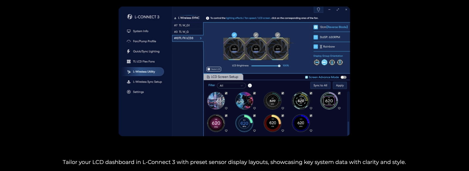
Task: Open System Info in the sidebar
Action: (141, 31)
